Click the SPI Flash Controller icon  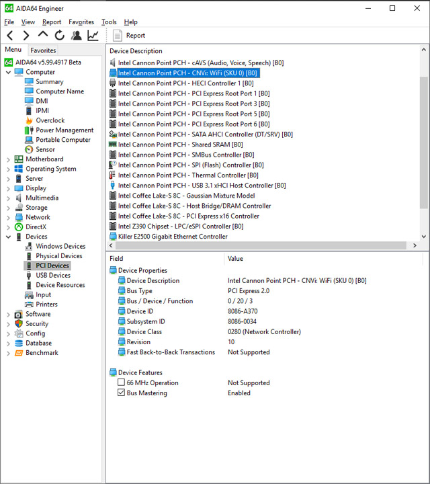point(113,165)
